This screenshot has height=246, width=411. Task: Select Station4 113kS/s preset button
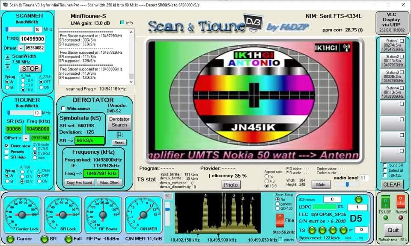[393, 92]
